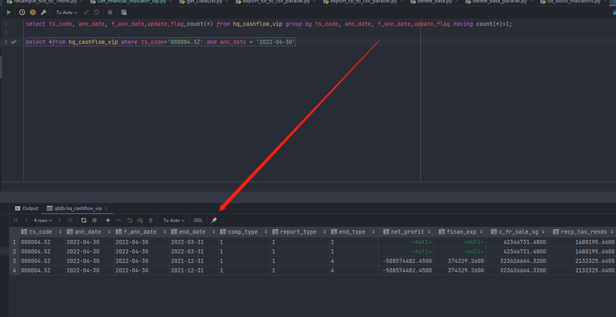Screen dimensions: 616x317
Task: Place cursor in SQL line 3 query
Action: point(164,42)
